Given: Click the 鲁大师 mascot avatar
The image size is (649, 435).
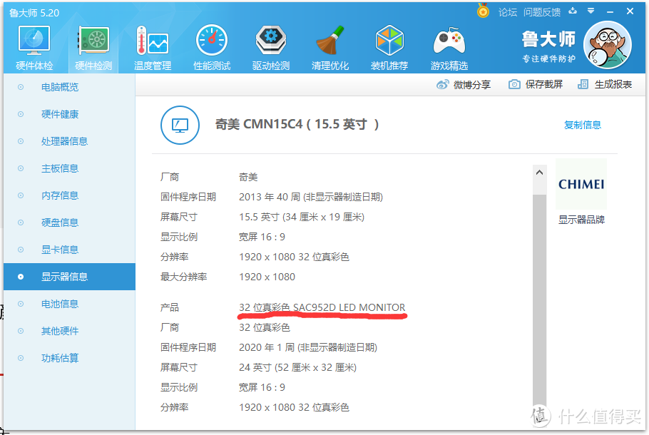Looking at the screenshot, I should tap(607, 45).
